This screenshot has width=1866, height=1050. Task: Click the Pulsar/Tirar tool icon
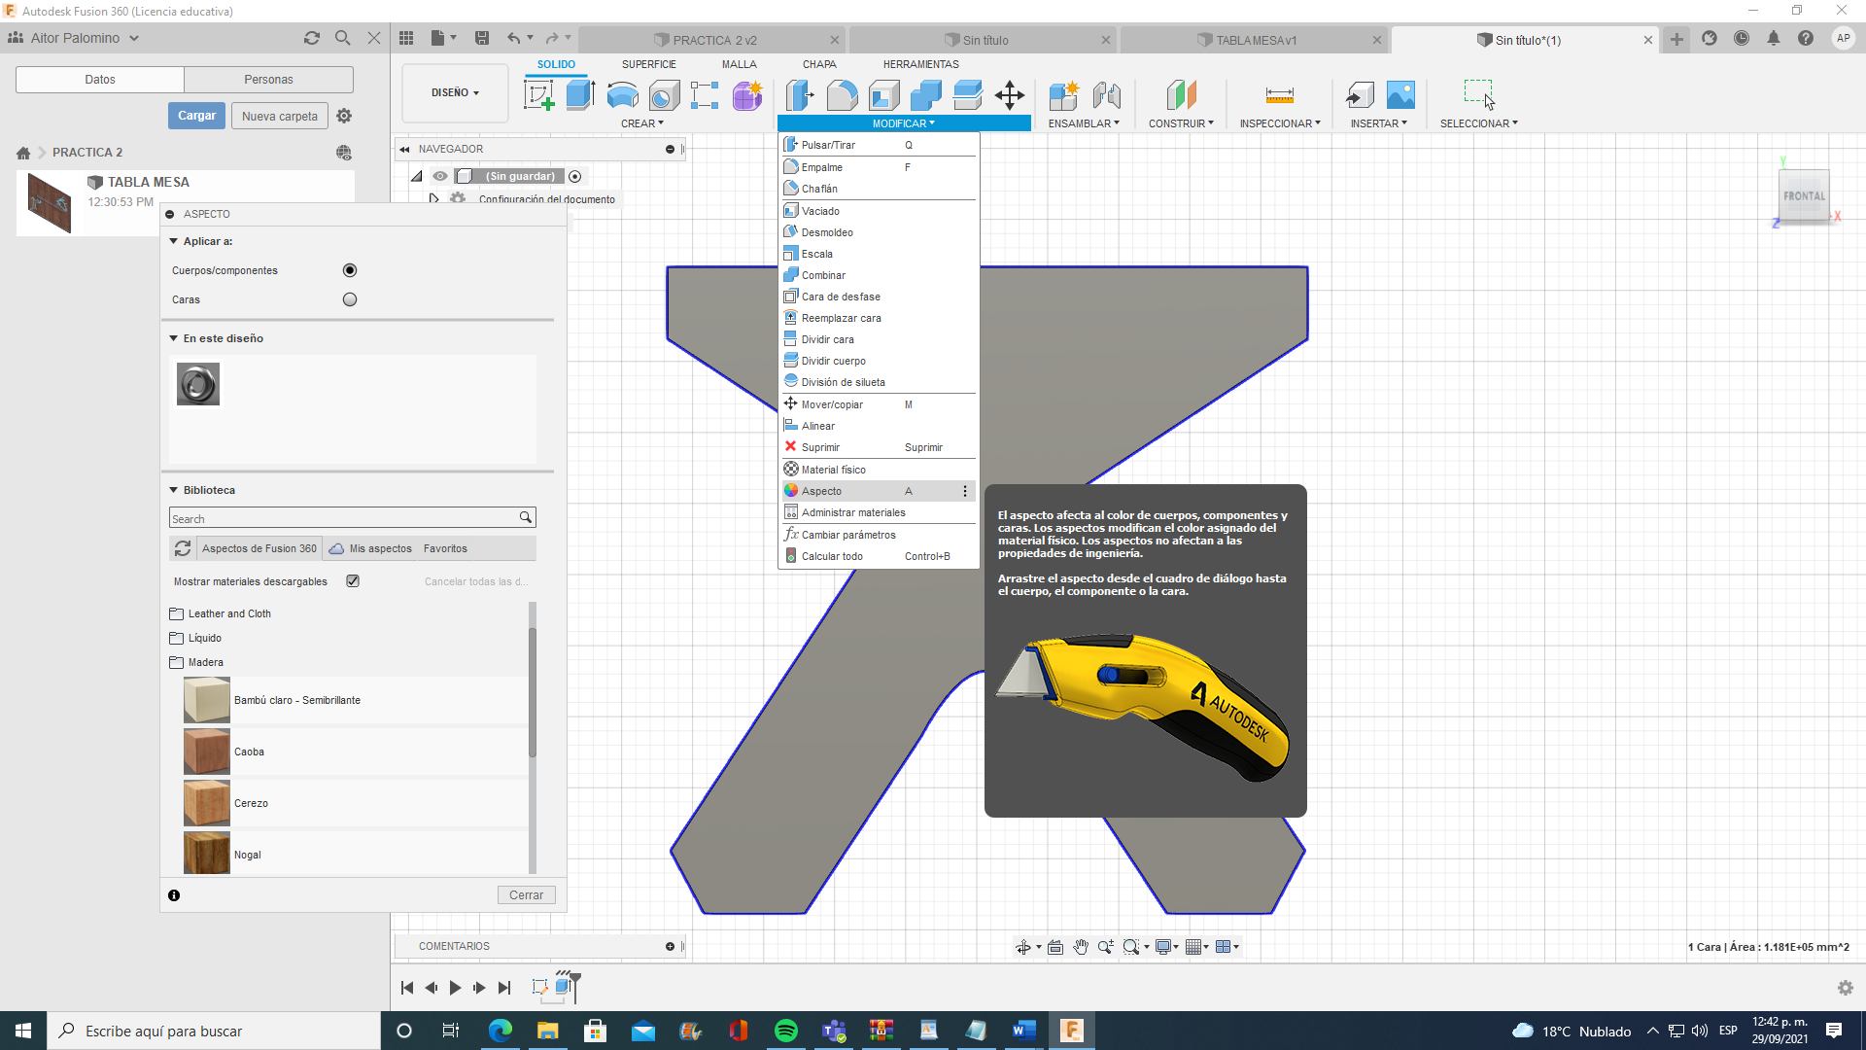pos(789,144)
